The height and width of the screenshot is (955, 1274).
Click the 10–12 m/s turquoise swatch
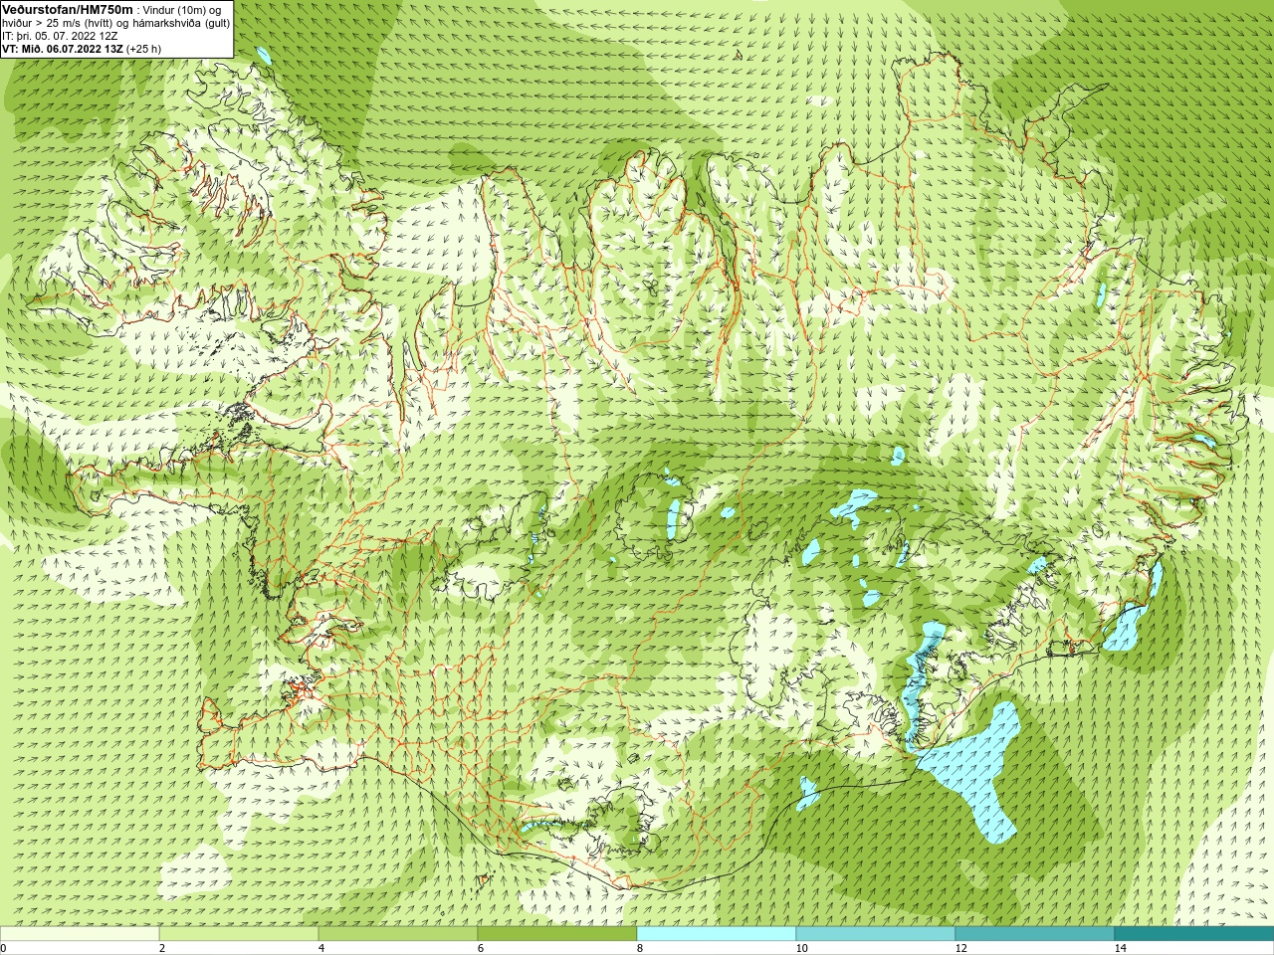(x=876, y=934)
